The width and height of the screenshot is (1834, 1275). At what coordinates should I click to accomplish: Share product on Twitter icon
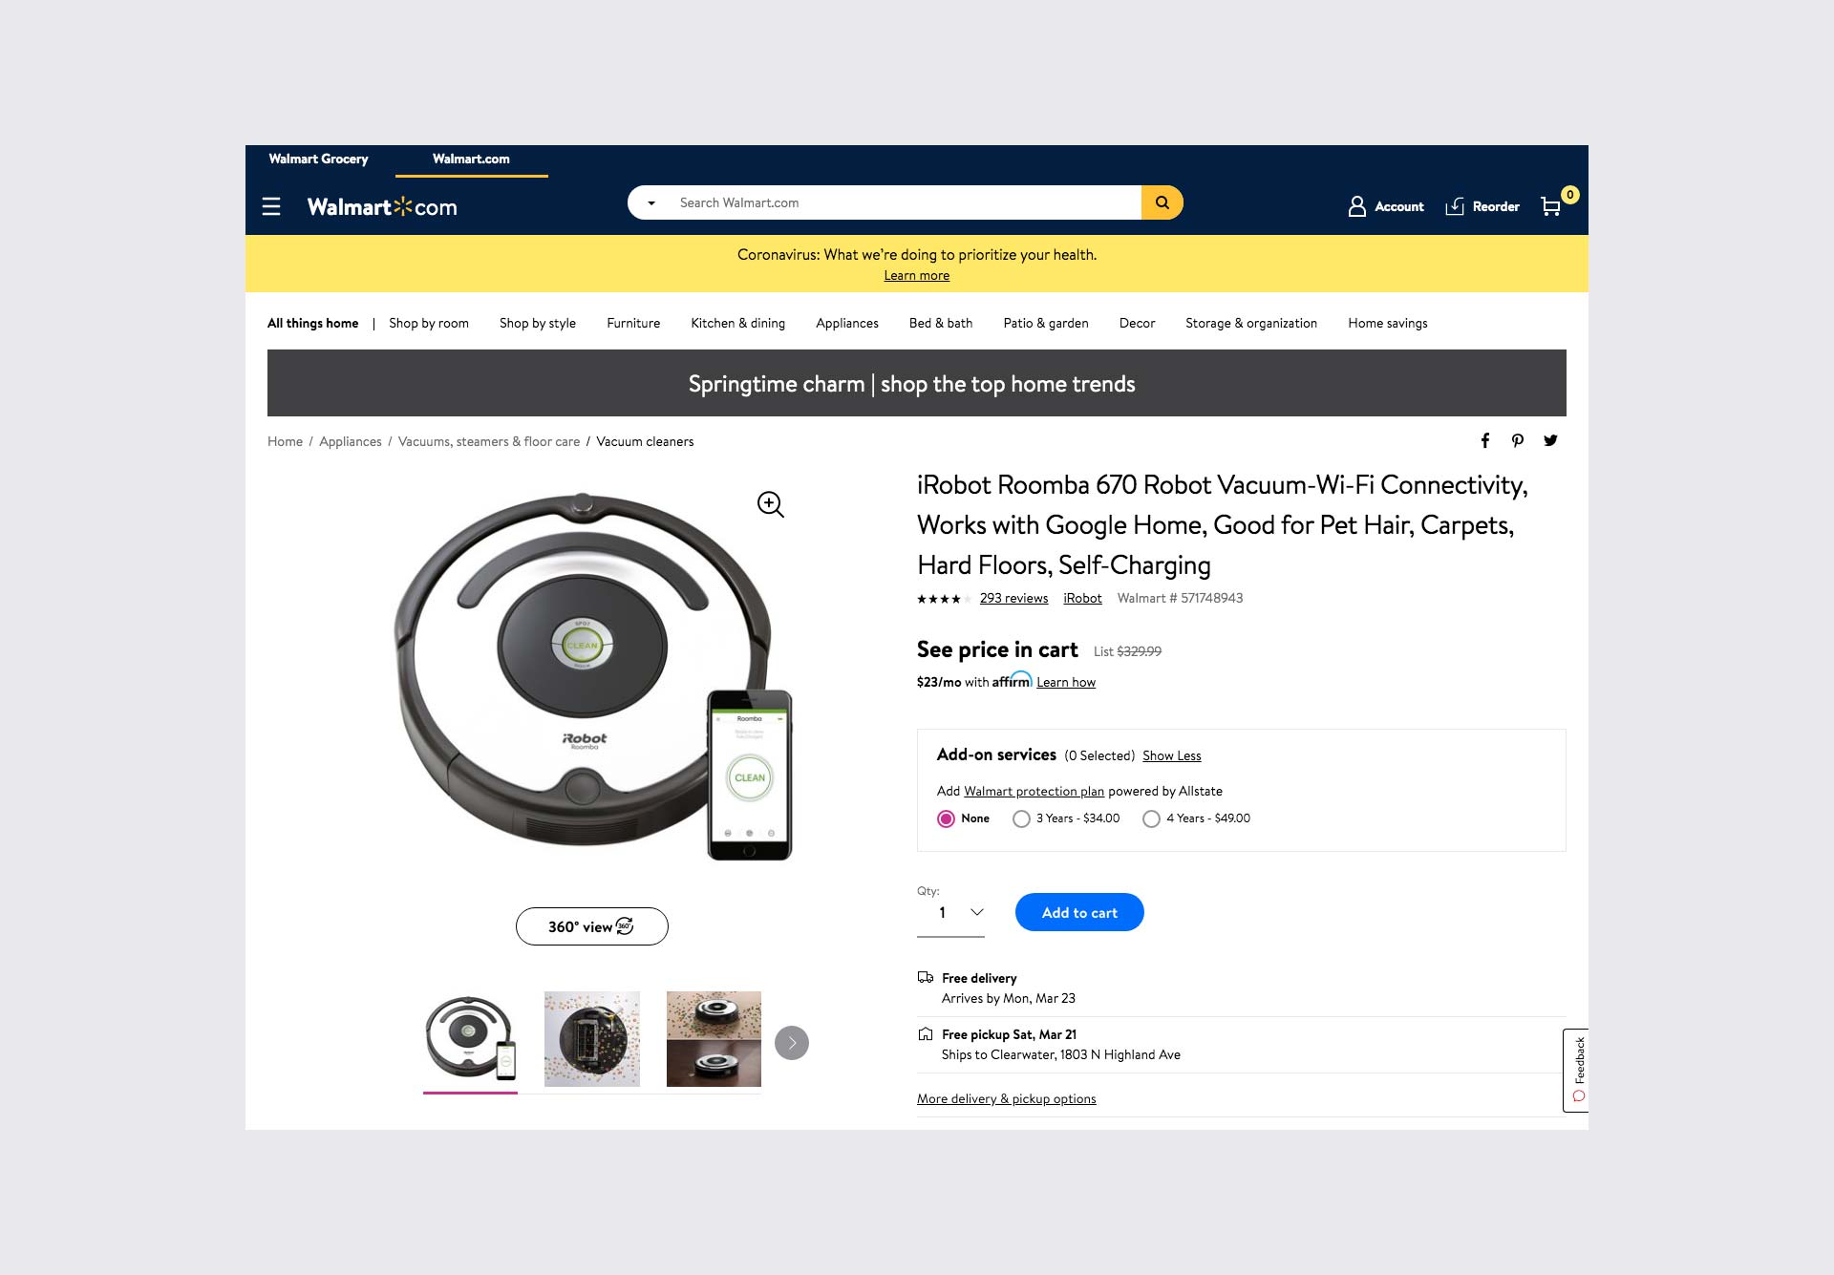(x=1550, y=440)
